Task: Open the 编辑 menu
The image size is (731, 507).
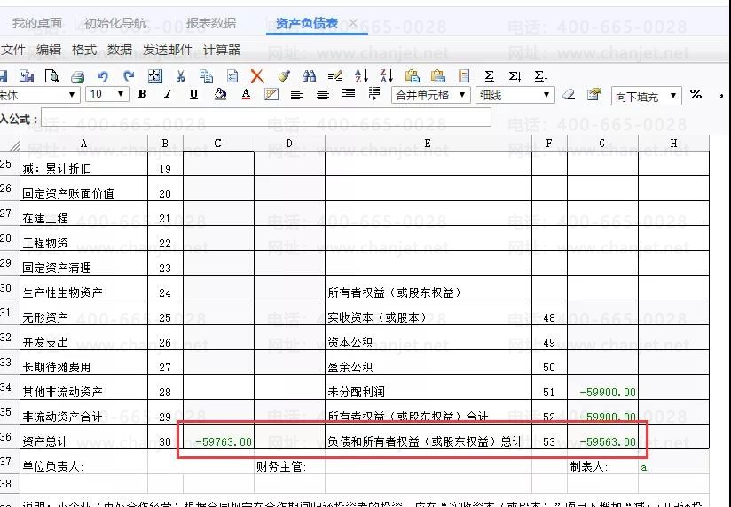Action: [x=49, y=50]
